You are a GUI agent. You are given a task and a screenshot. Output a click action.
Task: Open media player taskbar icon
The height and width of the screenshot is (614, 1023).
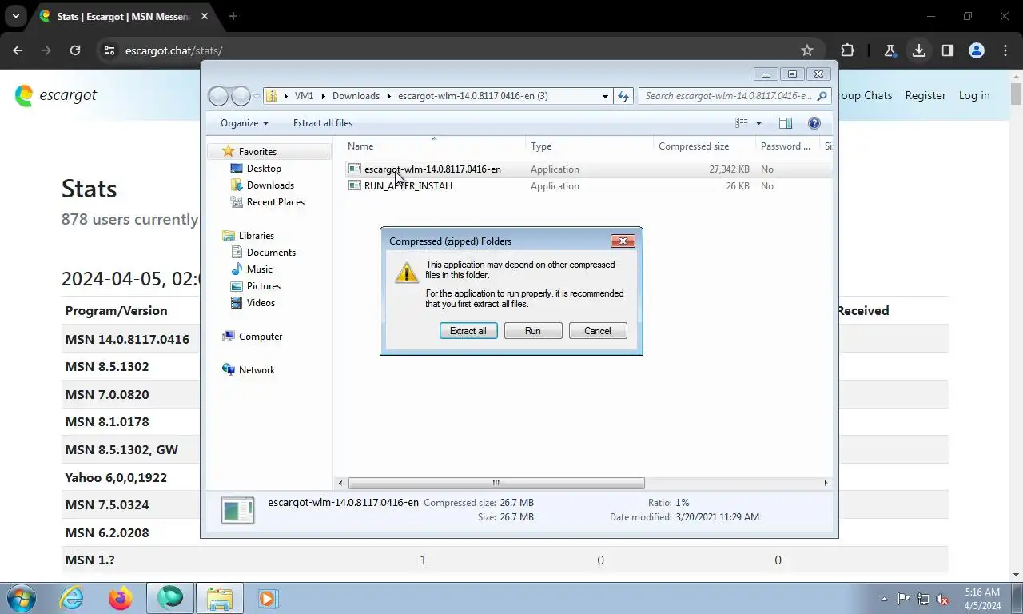point(267,598)
